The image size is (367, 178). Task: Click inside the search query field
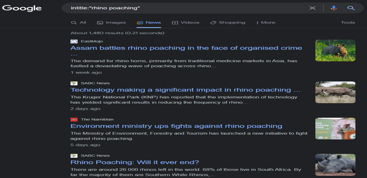pyautogui.click(x=183, y=8)
